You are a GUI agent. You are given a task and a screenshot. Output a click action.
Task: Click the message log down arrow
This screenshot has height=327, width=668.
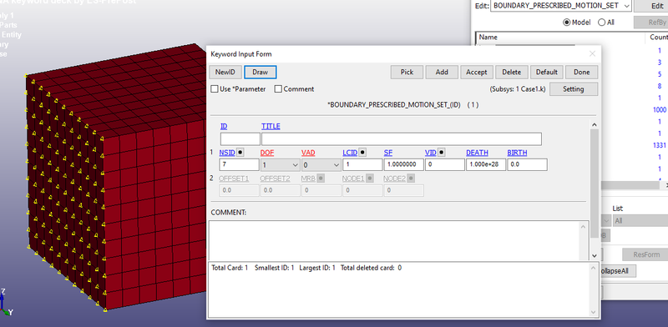[592, 312]
